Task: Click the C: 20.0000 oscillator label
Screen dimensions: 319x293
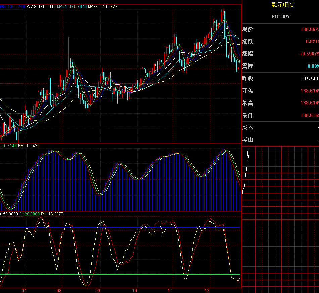Action: pyautogui.click(x=30, y=214)
